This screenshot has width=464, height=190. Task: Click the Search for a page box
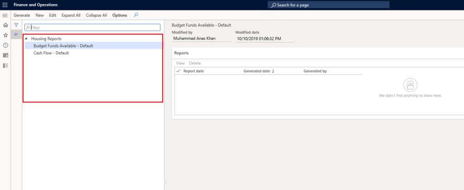[x=329, y=5]
